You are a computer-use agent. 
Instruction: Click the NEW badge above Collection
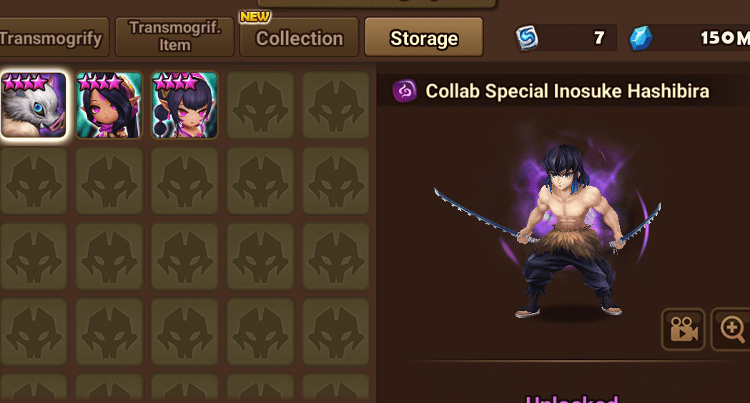pos(255,16)
